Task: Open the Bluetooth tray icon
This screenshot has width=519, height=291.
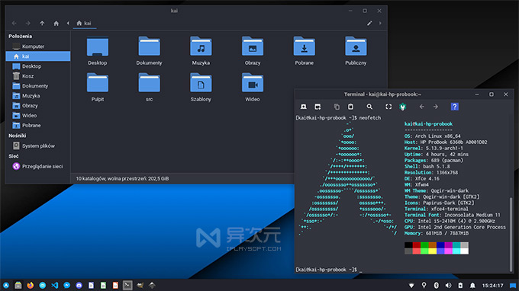Action: coord(437,286)
